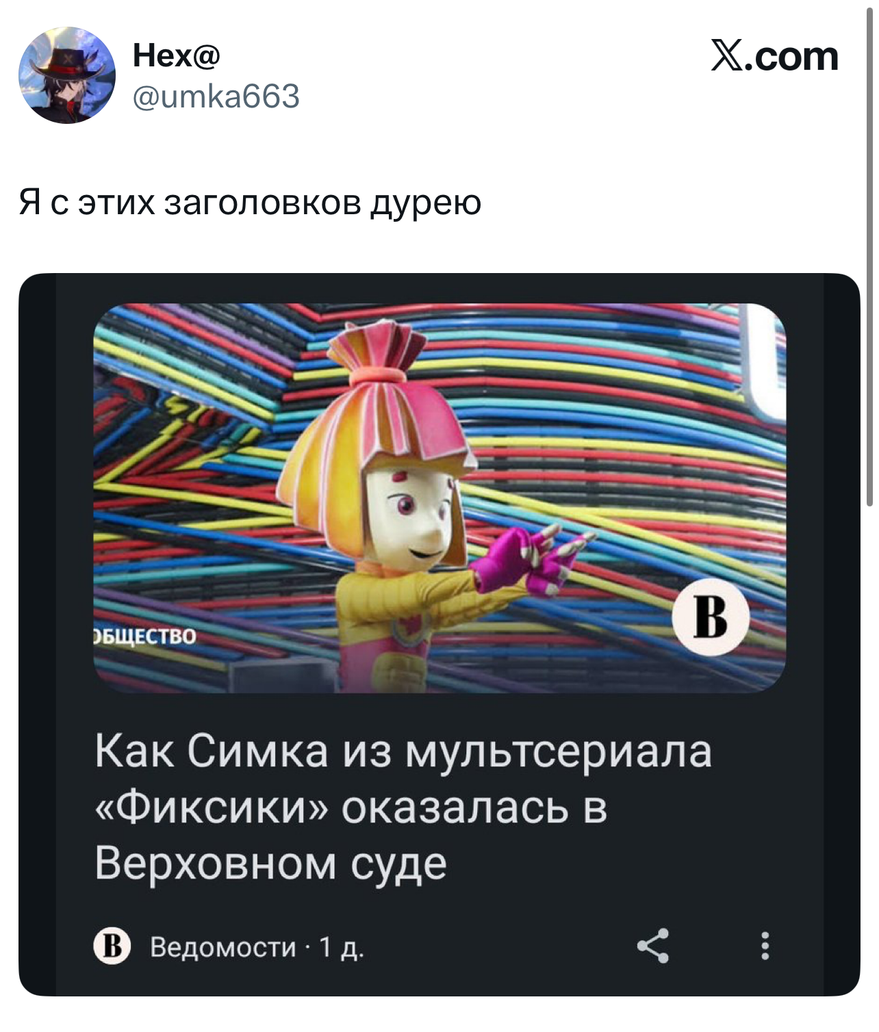Click the ОБЩЕСТВО category tag
Screen dimensions: 879x1032
144,636
